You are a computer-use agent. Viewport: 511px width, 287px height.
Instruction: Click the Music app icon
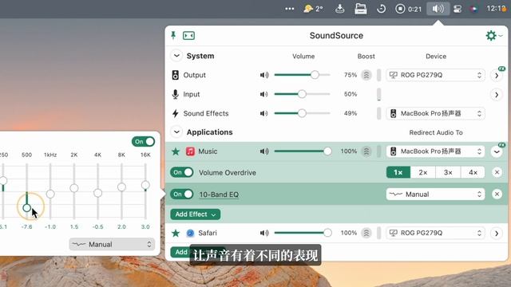[x=190, y=151]
